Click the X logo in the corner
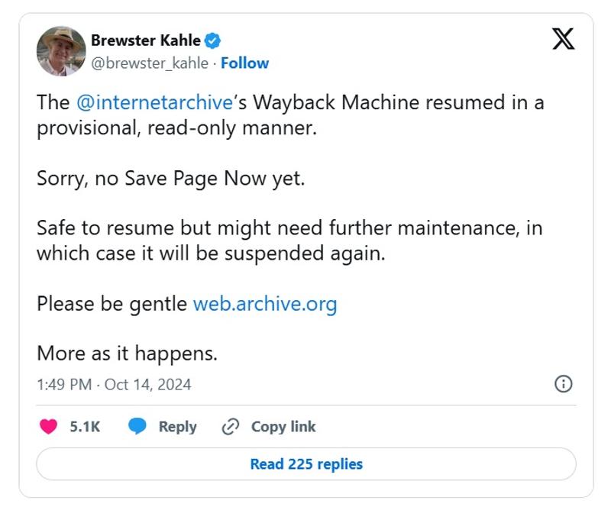This screenshot has width=611, height=507. 563,38
